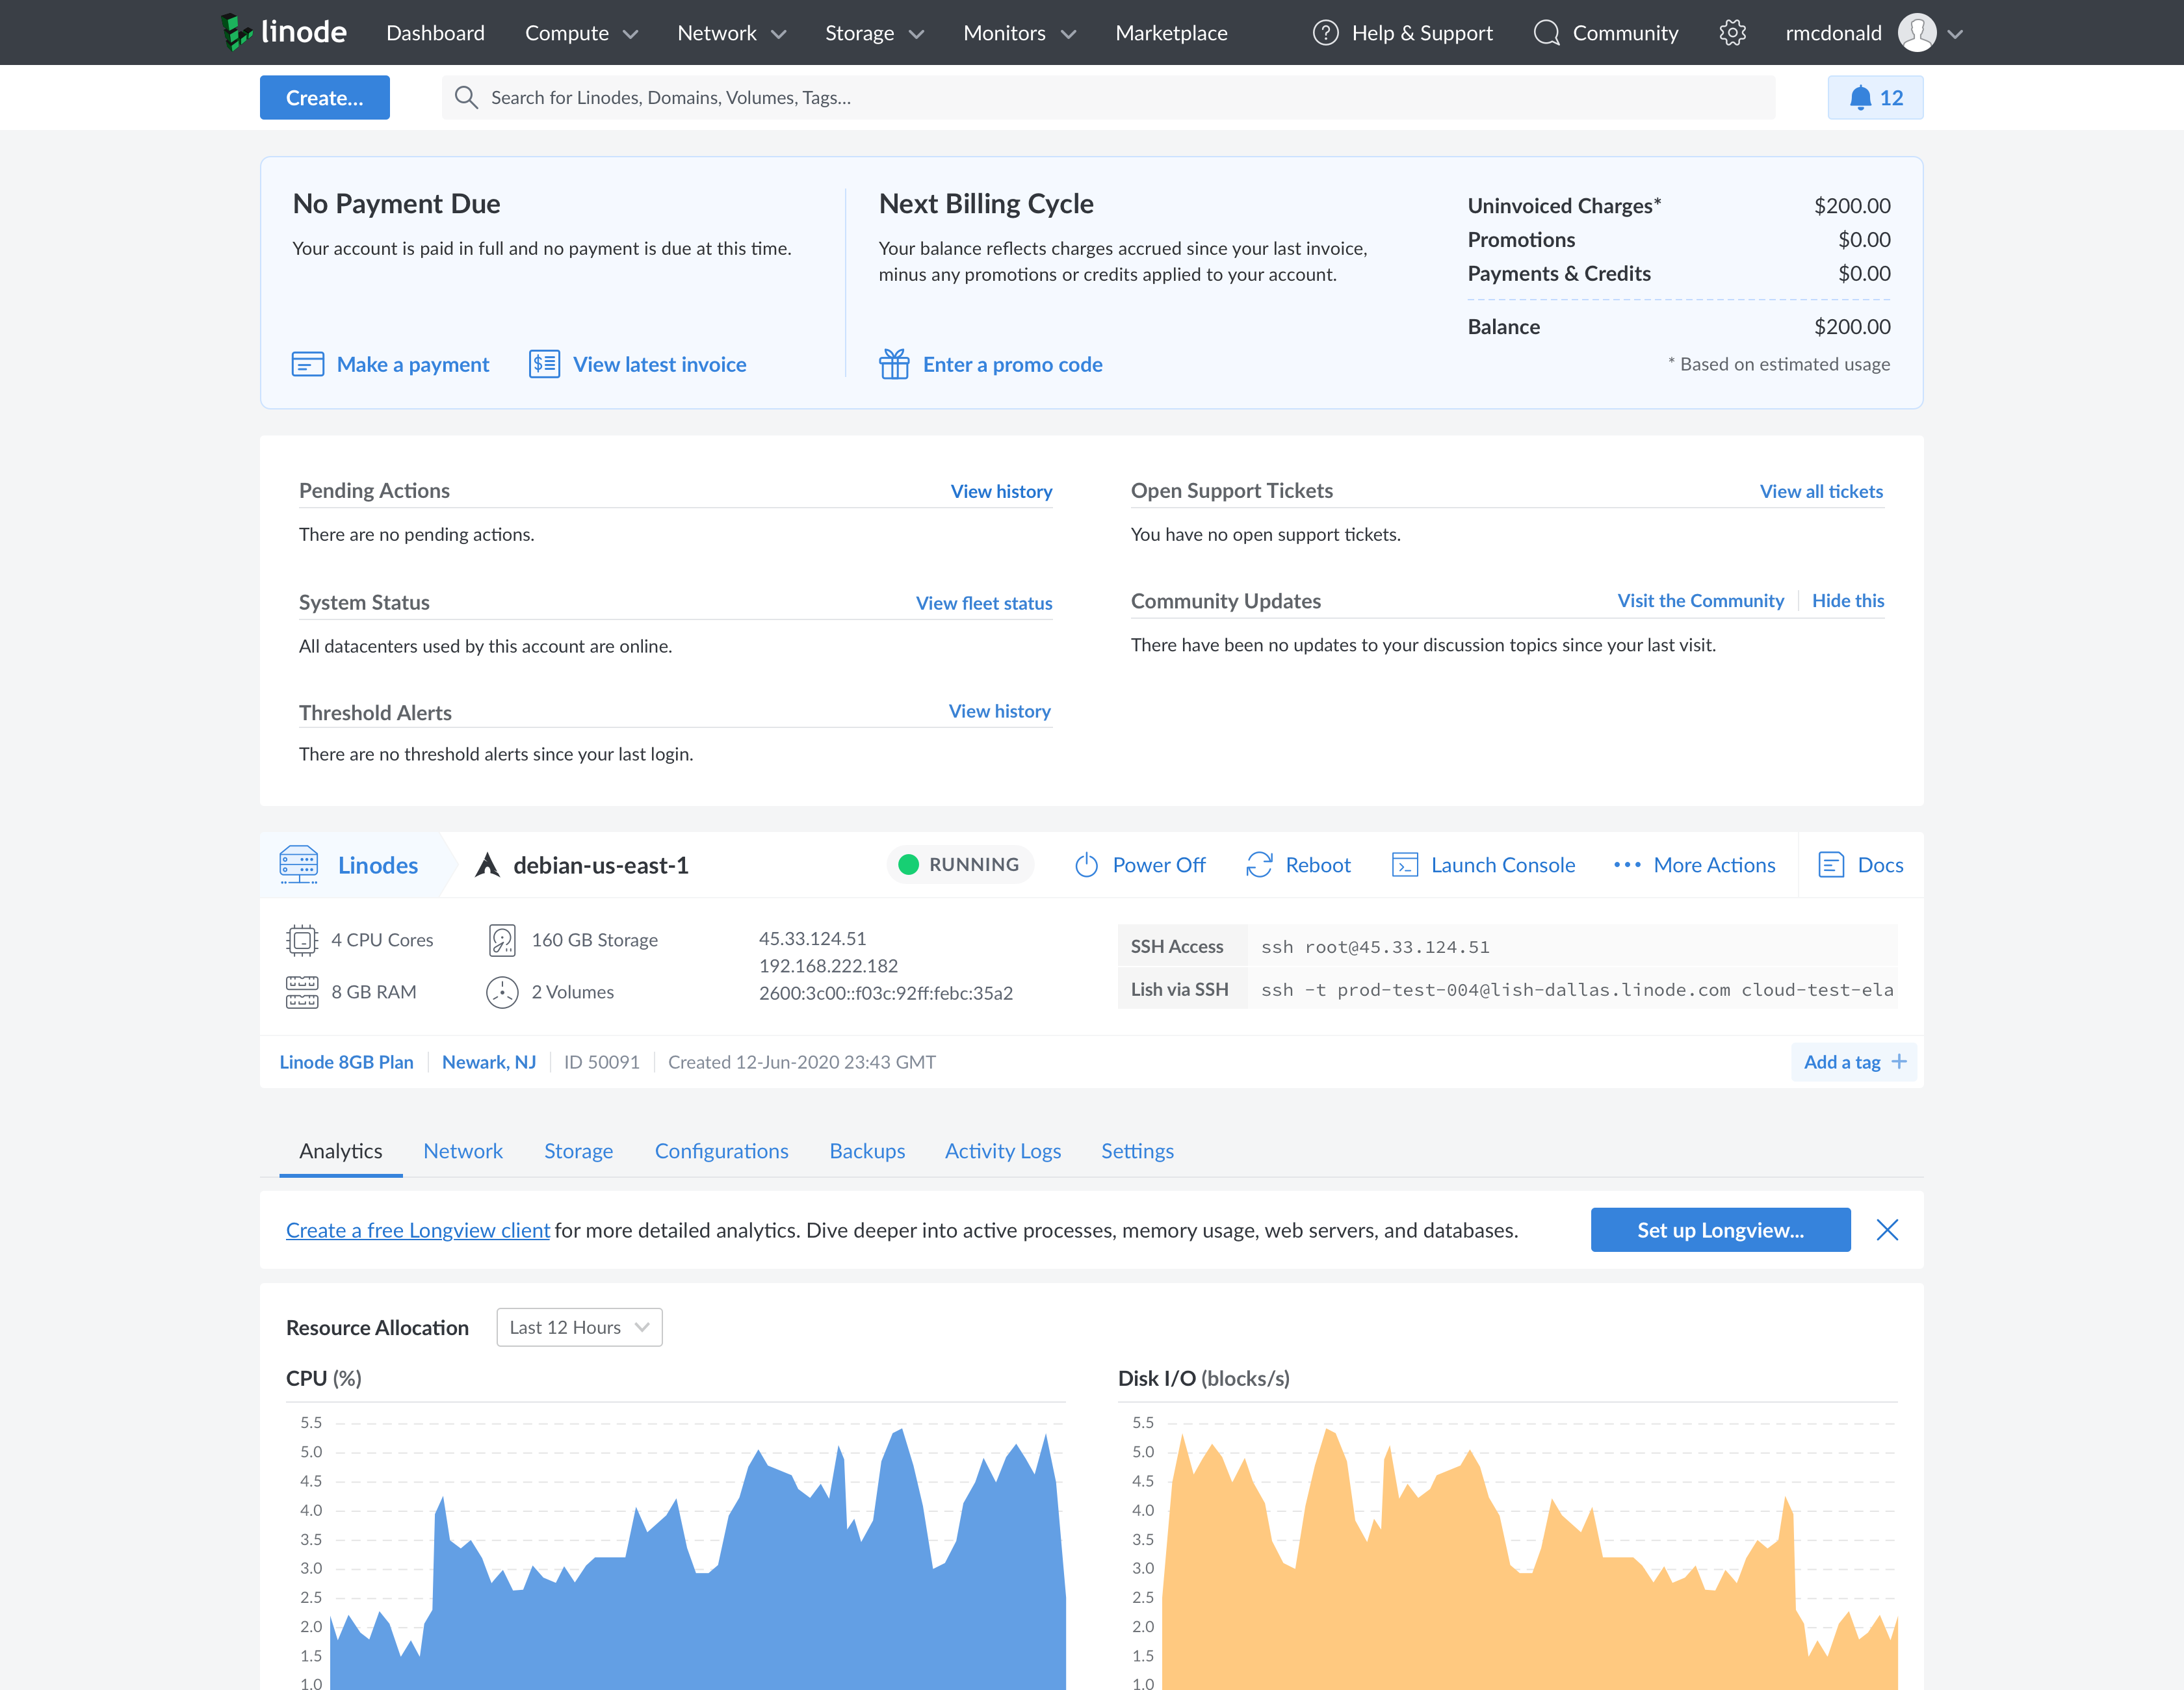Viewport: 2184px width, 1690px height.
Task: Switch to the Network tab below the Linode
Action: tap(463, 1151)
